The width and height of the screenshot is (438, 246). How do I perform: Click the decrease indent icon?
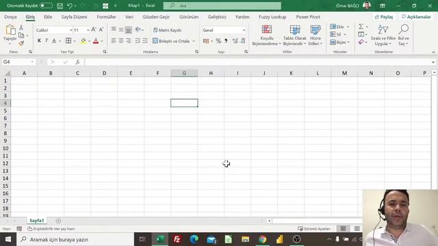[x=138, y=41]
